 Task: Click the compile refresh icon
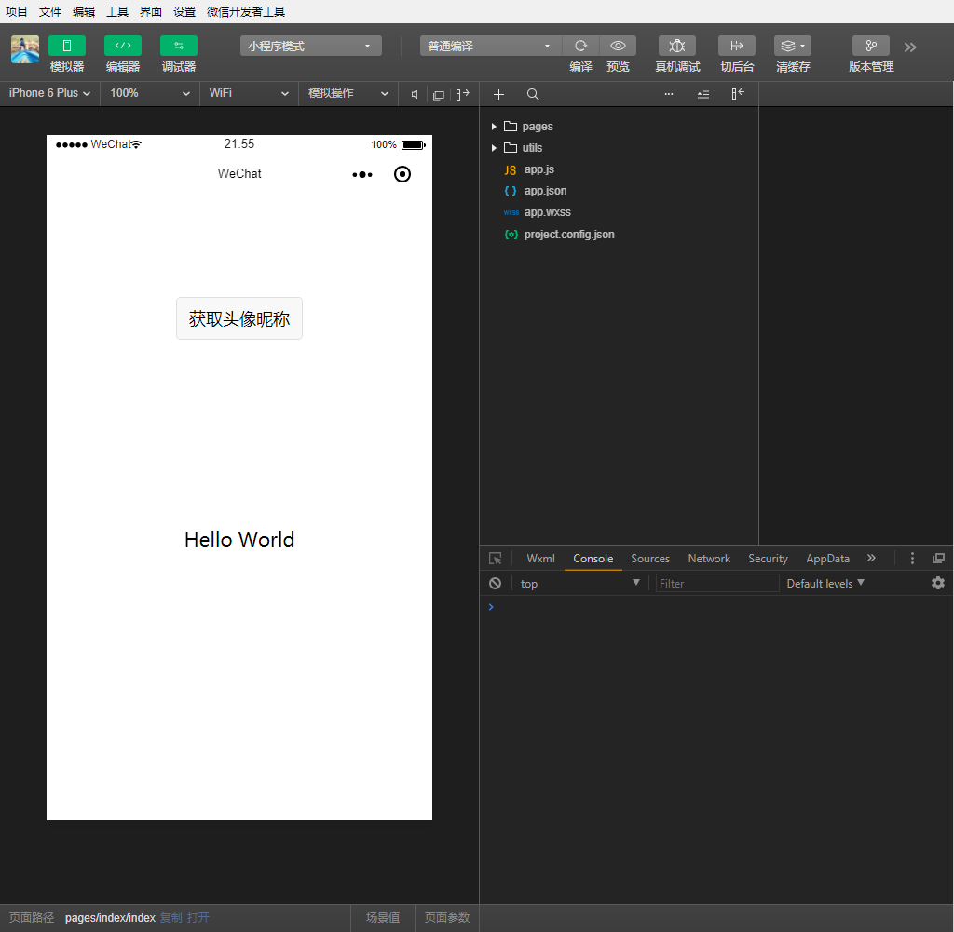coord(581,46)
